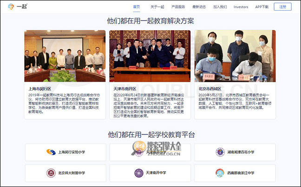301x187 pixels.
Task: Click the 上海市闵行区 description paragraph
Action: [64, 103]
